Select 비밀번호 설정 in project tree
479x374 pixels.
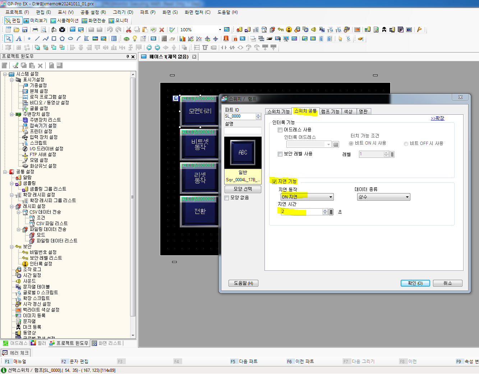point(43,252)
